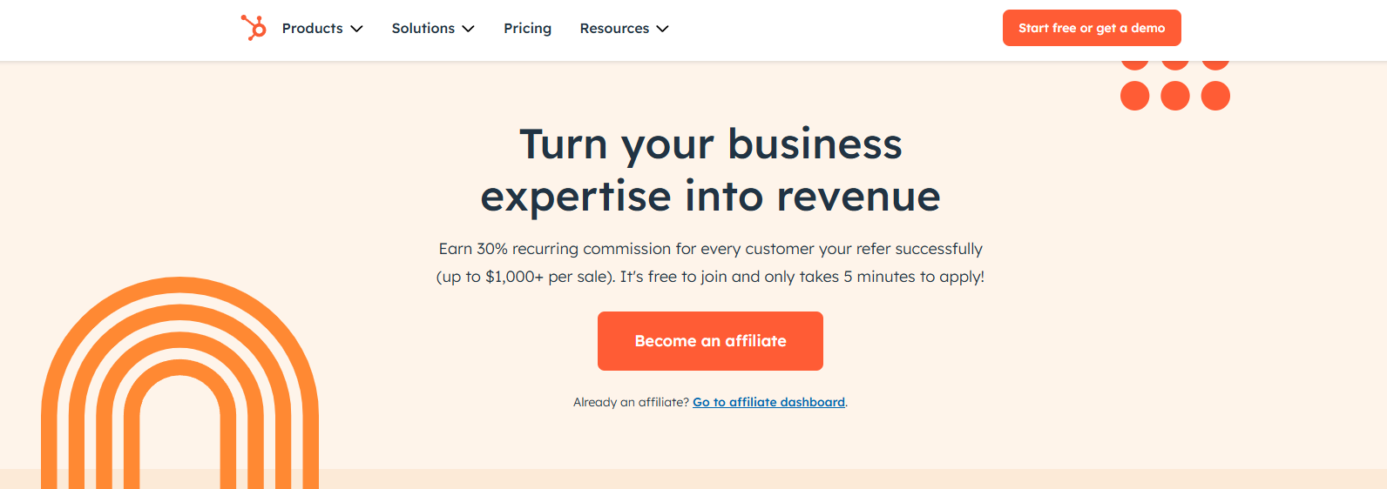Click the 'up to $1,000+ per sale' line

pyautogui.click(x=710, y=277)
